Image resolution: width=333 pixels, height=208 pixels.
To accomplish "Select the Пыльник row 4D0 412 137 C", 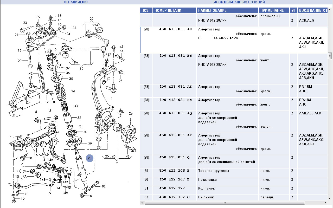I will click(174, 197).
